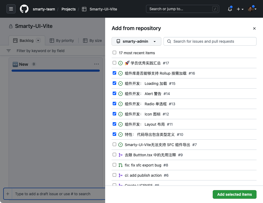Screen dimensions: 263x203
Task: Focus the Search for issues and pull requests field
Action: [x=212, y=41]
